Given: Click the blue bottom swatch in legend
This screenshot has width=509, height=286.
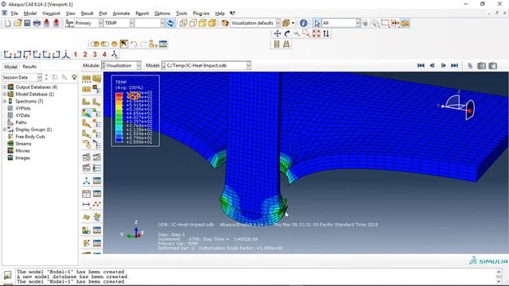Looking at the screenshot, I should pyautogui.click(x=119, y=140).
